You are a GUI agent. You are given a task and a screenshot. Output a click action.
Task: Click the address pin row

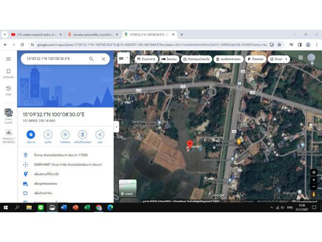coord(65,155)
